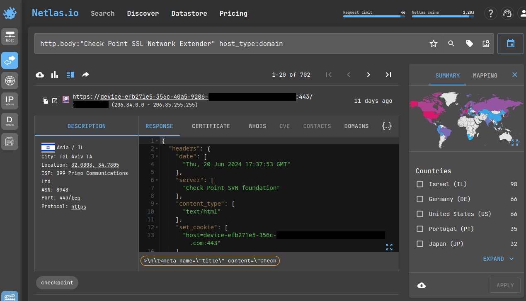
Task: Expand the Countries list
Action: coord(498,259)
